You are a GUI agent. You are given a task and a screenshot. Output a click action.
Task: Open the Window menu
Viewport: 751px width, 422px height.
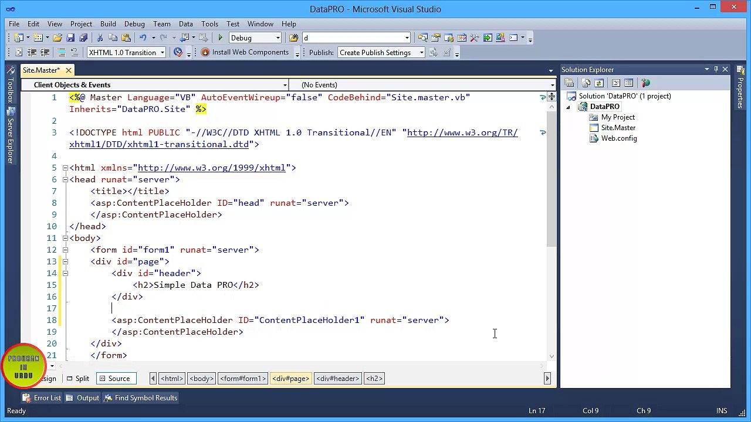(260, 24)
